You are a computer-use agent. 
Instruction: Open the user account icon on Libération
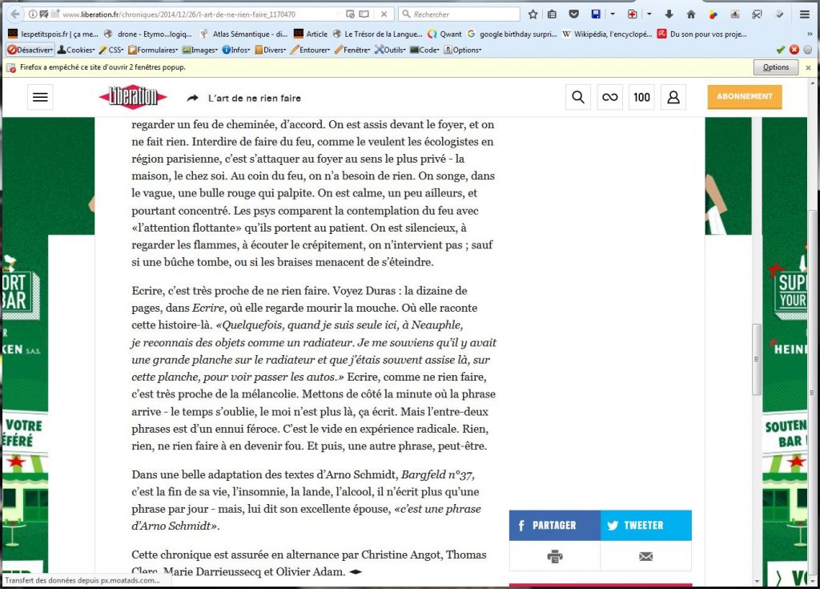click(x=673, y=98)
